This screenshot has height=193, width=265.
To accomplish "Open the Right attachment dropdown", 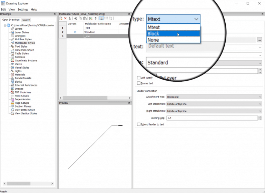I will click(214, 111).
